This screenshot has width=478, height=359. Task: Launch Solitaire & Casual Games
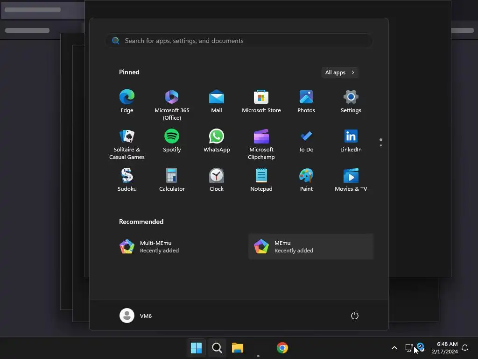pos(127,144)
